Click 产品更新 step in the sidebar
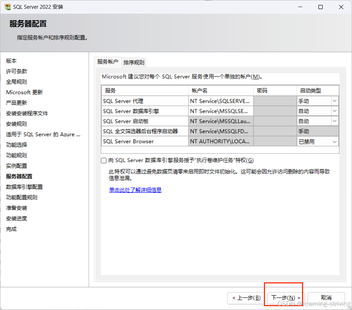Viewport: 352px width, 310px height. pyautogui.click(x=16, y=103)
